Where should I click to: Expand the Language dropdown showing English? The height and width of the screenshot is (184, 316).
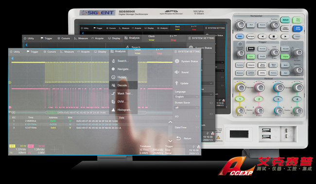[x=187, y=97]
